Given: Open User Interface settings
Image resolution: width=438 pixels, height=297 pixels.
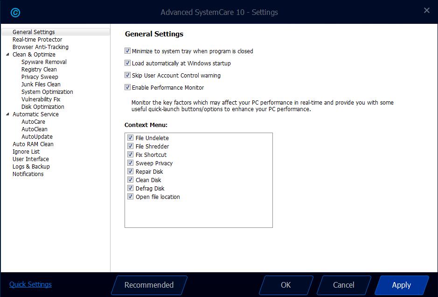Looking at the screenshot, I should 30,159.
